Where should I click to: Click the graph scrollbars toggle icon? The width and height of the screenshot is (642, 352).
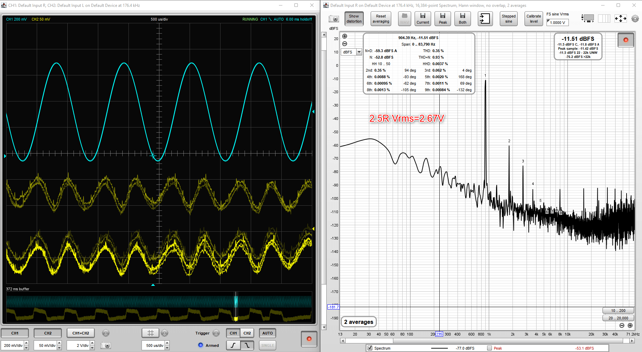tap(588, 19)
